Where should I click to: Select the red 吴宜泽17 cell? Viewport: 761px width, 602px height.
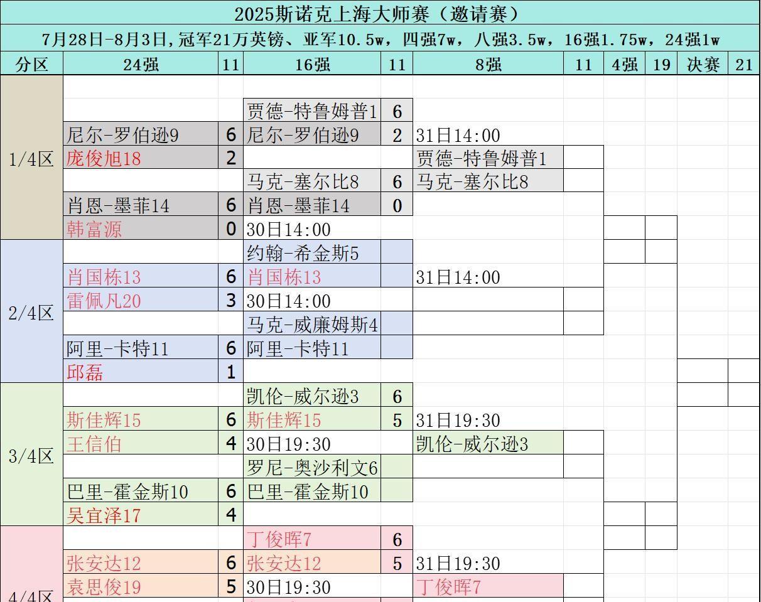(x=141, y=514)
